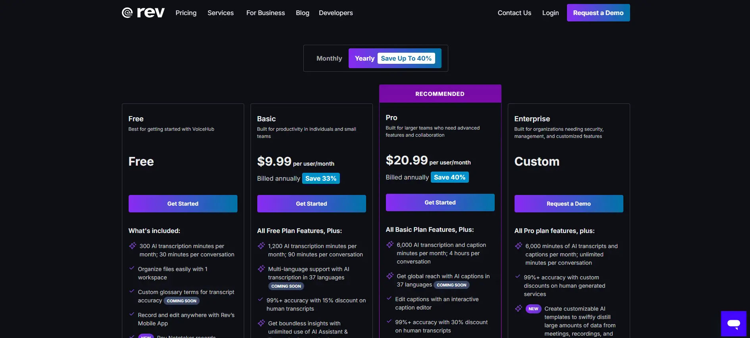Click the RECOMMENDED banner above Pro
The image size is (750, 338).
click(x=440, y=94)
